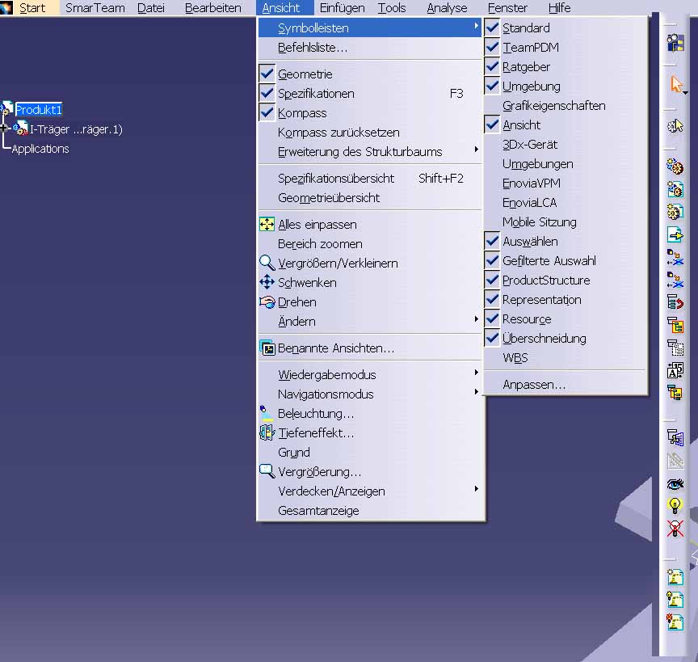Enable the 3Dx-Gerät toolbar
698x662 pixels.
pos(566,145)
